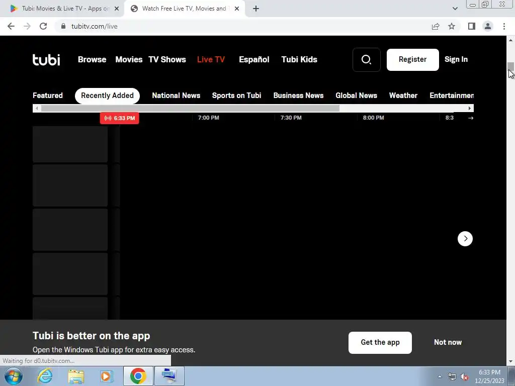Select the Recently Added category
Viewport: 515px width, 386px height.
pyautogui.click(x=108, y=96)
